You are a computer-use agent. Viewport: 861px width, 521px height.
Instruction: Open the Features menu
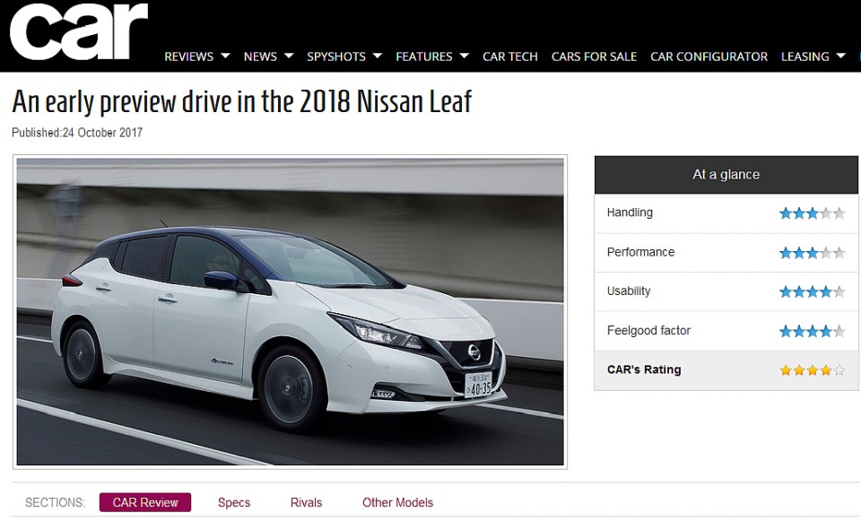coord(424,56)
